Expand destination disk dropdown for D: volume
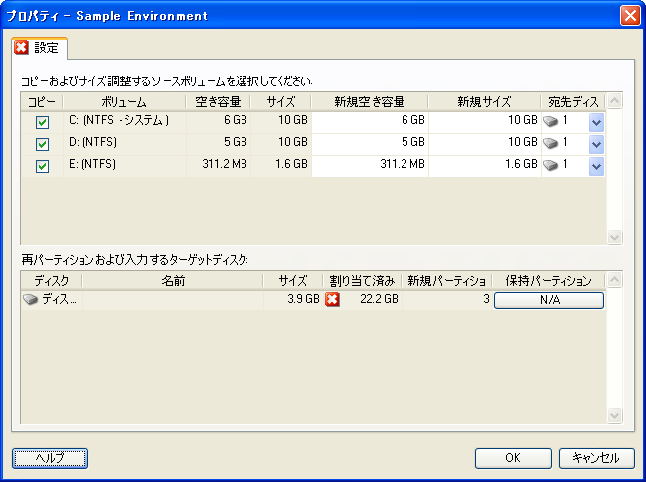Viewport: 646px width, 482px height. click(596, 143)
